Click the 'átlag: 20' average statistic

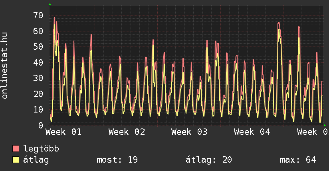click(x=209, y=160)
